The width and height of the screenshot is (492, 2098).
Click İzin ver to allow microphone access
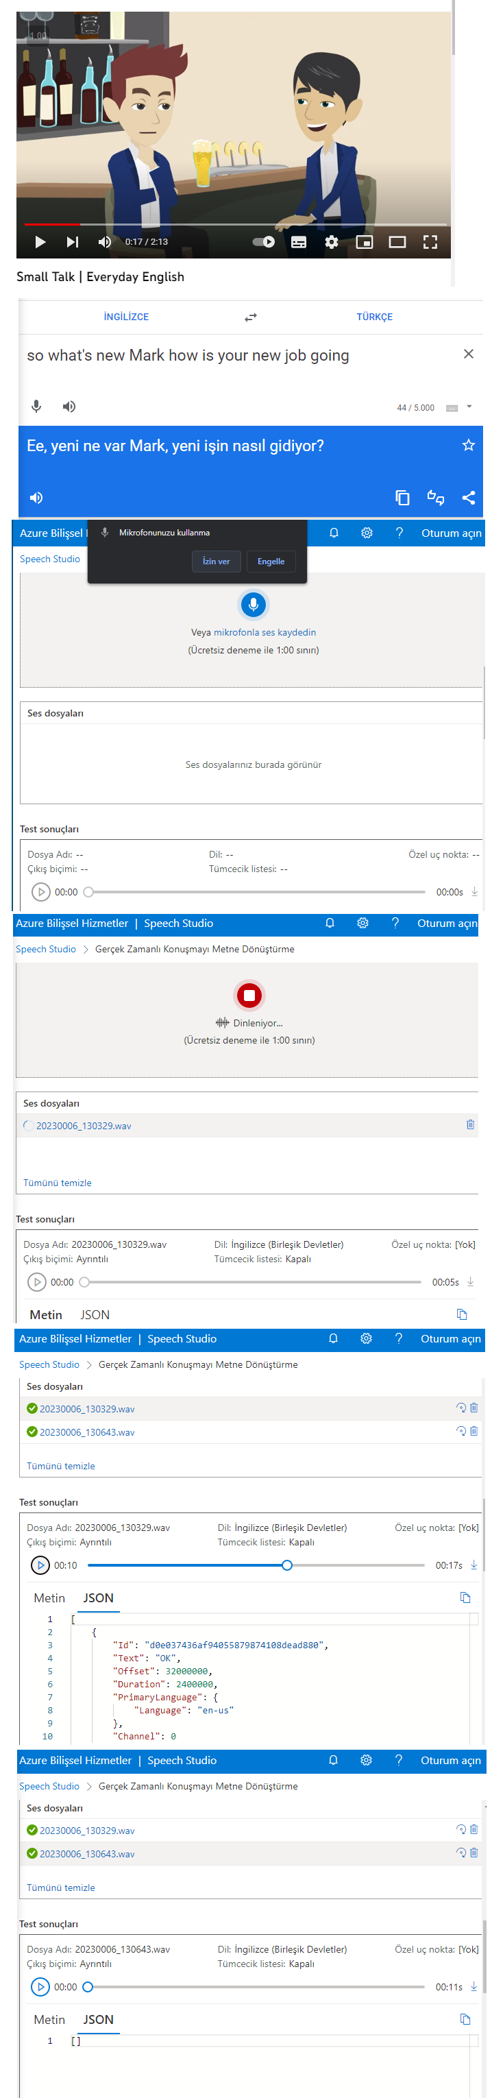point(216,561)
